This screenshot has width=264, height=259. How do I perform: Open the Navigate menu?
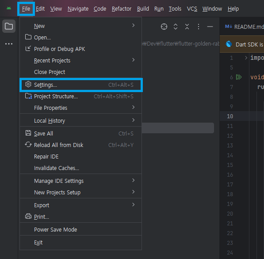coord(78,9)
